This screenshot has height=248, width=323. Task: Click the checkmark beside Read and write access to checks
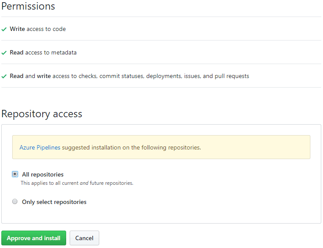4,76
